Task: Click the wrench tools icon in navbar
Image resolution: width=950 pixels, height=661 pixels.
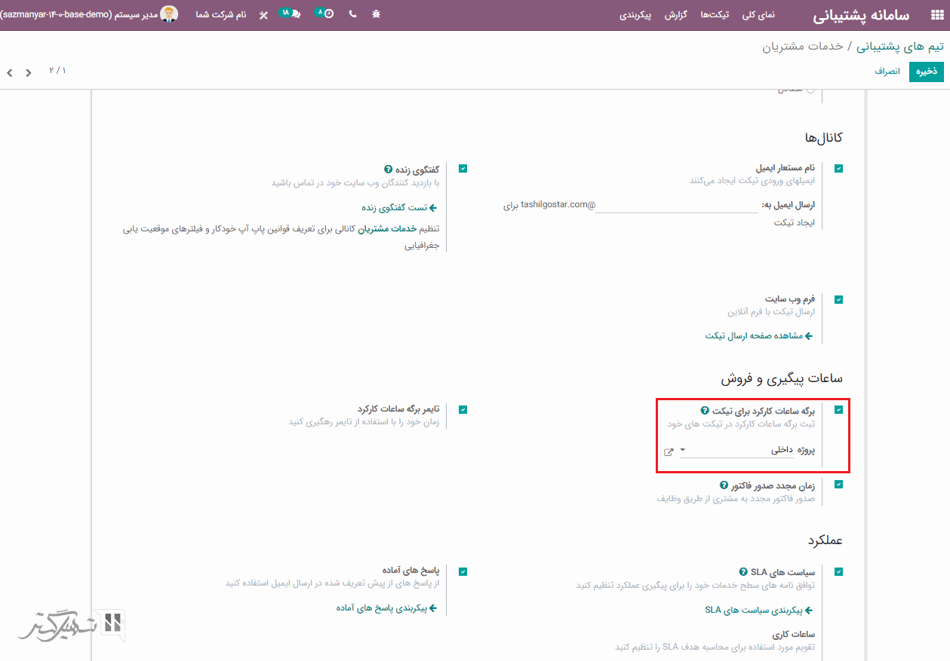Action: click(x=263, y=15)
